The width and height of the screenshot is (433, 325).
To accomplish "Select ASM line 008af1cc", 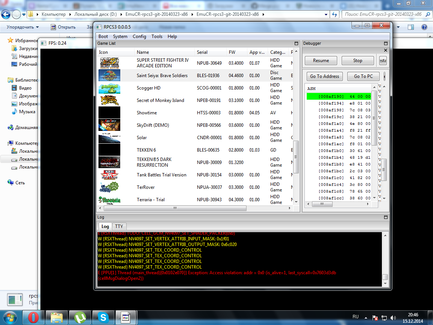I will 339,198.
